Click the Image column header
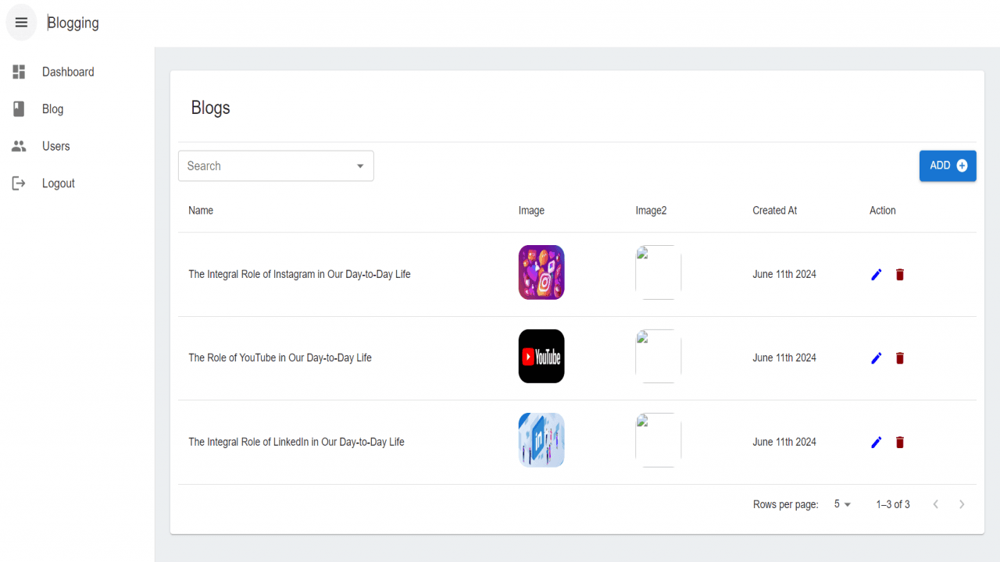 point(531,210)
